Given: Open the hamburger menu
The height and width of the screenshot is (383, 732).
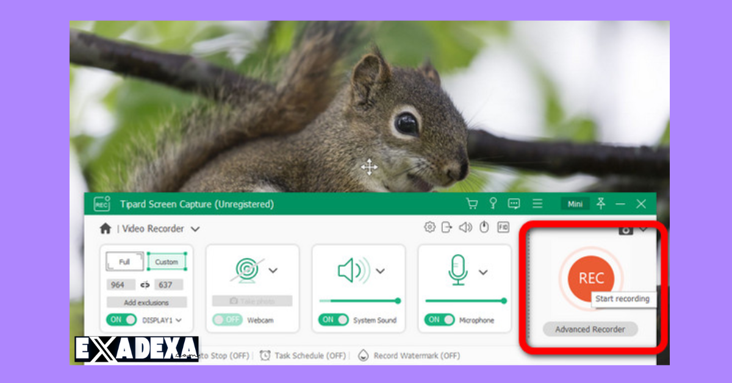Looking at the screenshot, I should 537,204.
